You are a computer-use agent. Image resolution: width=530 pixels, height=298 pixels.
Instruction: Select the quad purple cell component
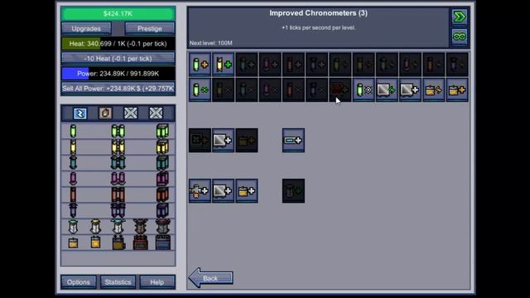pos(162,179)
